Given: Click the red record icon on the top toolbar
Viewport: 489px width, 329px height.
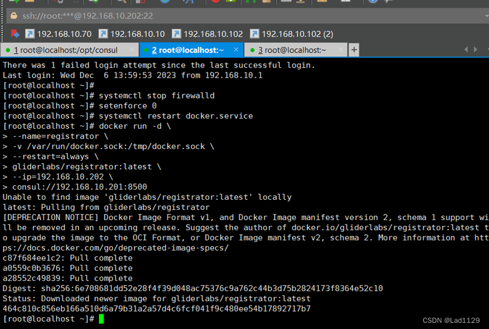Looking at the screenshot, I should [216, 3].
